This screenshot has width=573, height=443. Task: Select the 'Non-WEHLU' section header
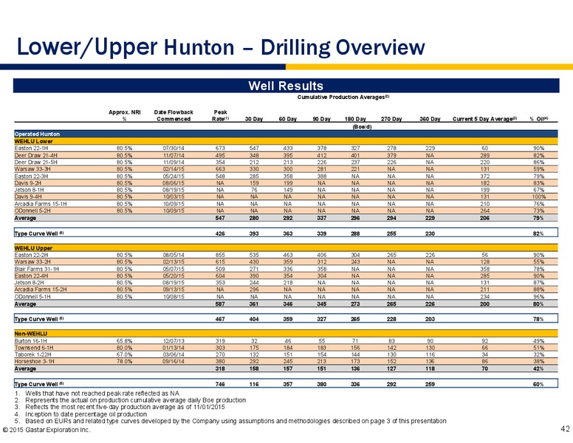tap(286, 334)
